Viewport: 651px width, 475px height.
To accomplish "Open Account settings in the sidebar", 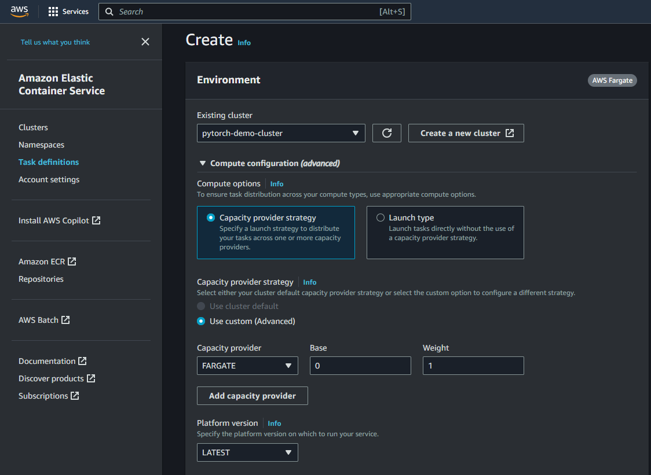I will 49,179.
